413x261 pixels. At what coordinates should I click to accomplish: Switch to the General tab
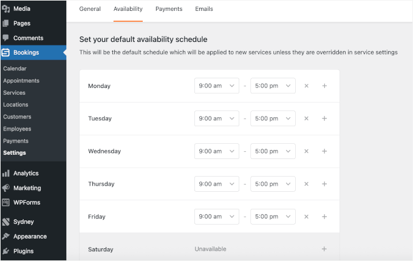(90, 9)
